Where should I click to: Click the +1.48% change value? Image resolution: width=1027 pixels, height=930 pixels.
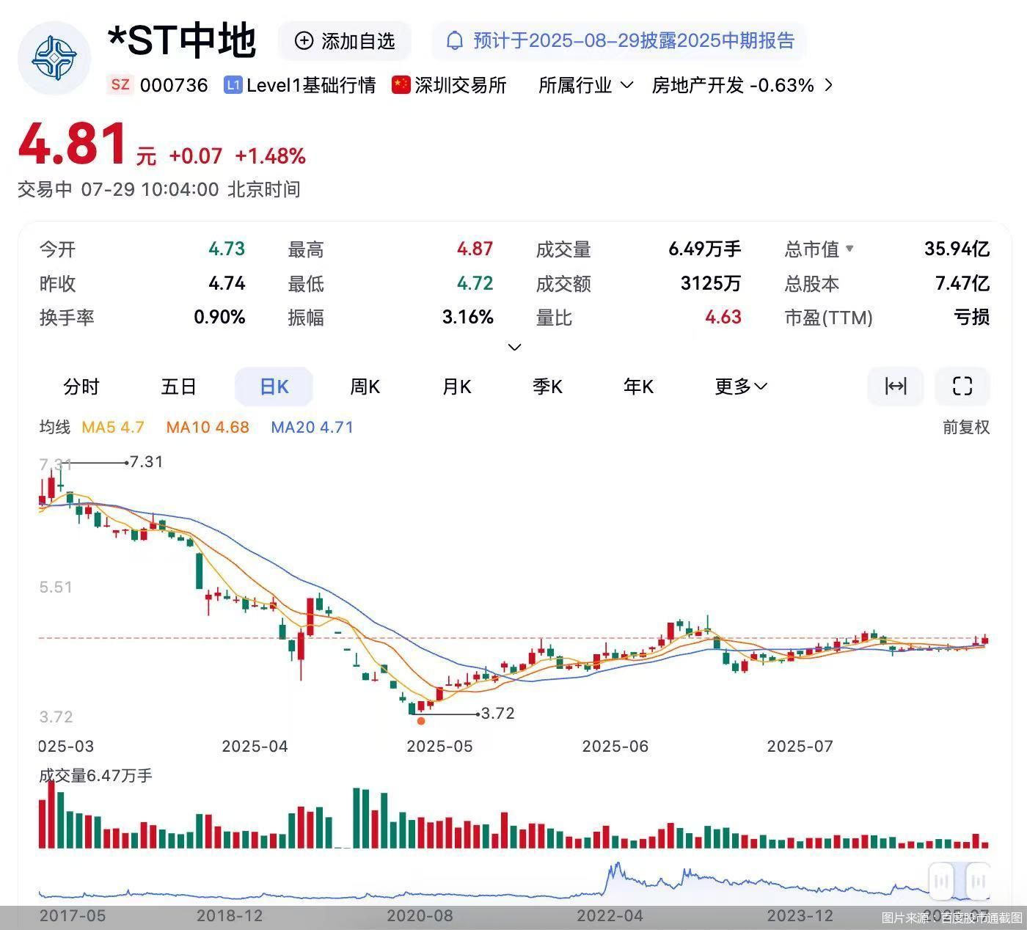coord(270,156)
